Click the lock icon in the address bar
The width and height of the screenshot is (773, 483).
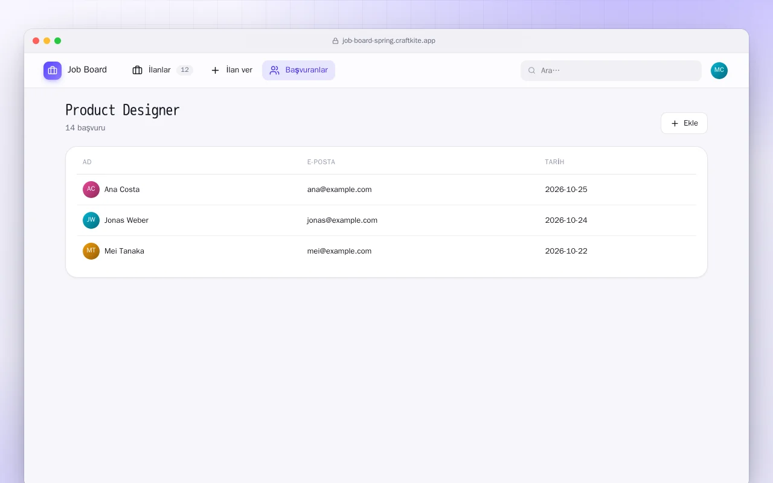[x=335, y=41]
